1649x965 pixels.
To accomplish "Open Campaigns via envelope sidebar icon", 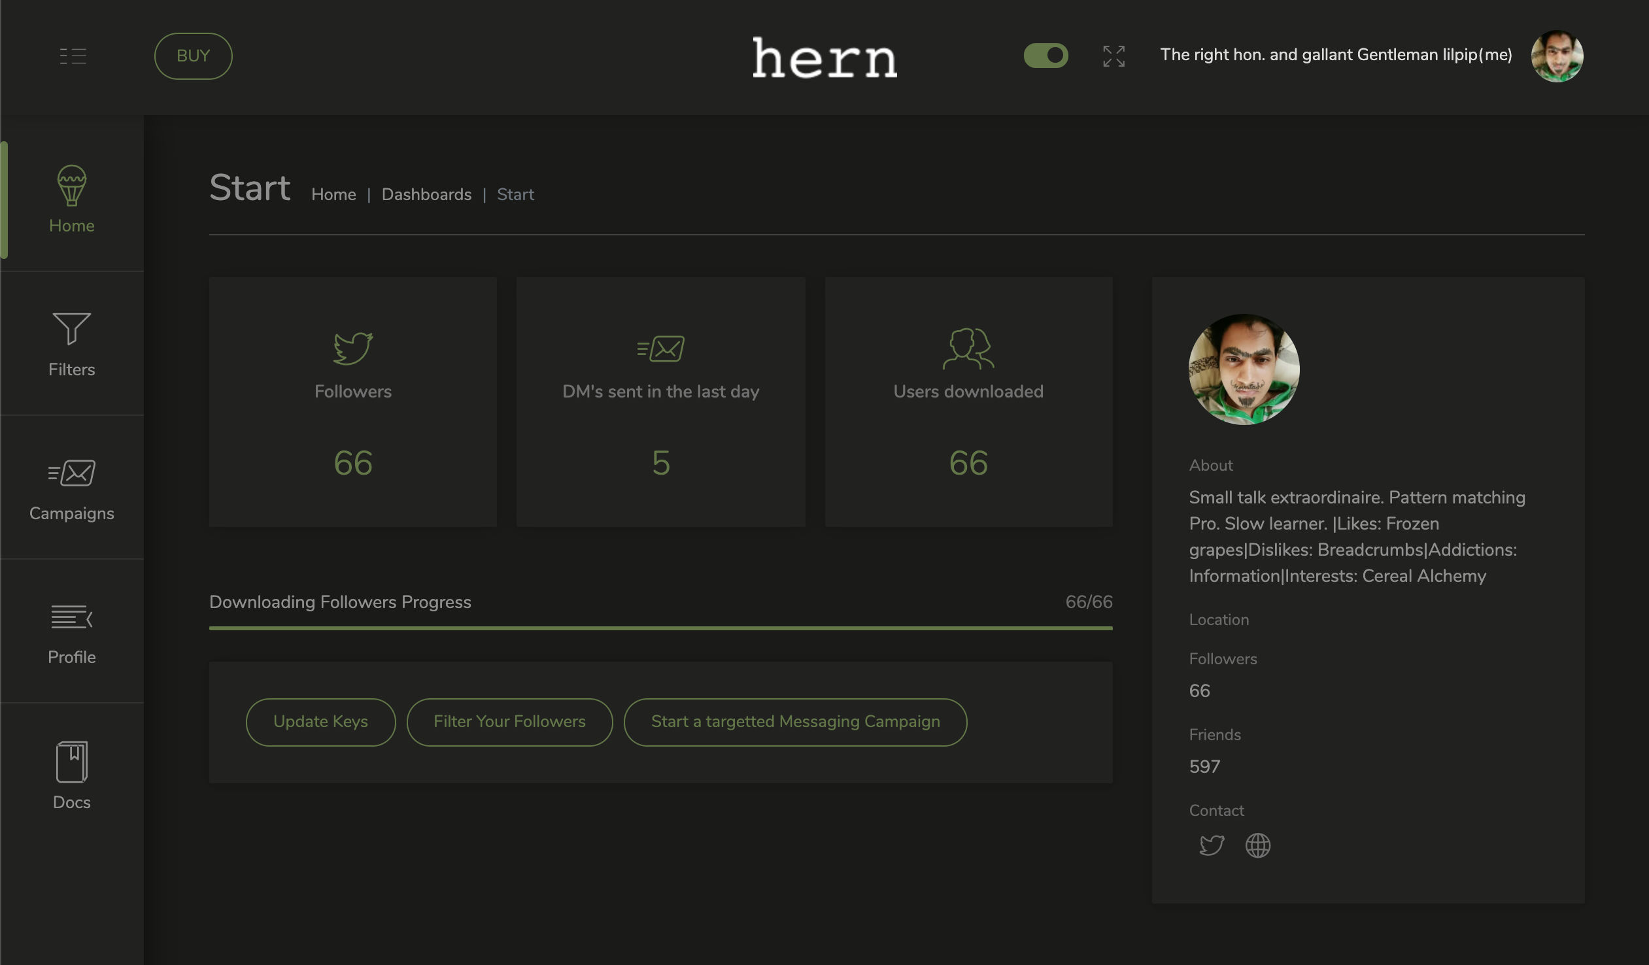I will [71, 473].
